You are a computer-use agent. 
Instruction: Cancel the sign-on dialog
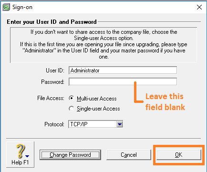(x=129, y=155)
